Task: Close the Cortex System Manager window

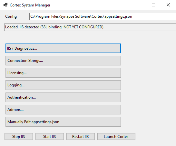Action: 168,5
